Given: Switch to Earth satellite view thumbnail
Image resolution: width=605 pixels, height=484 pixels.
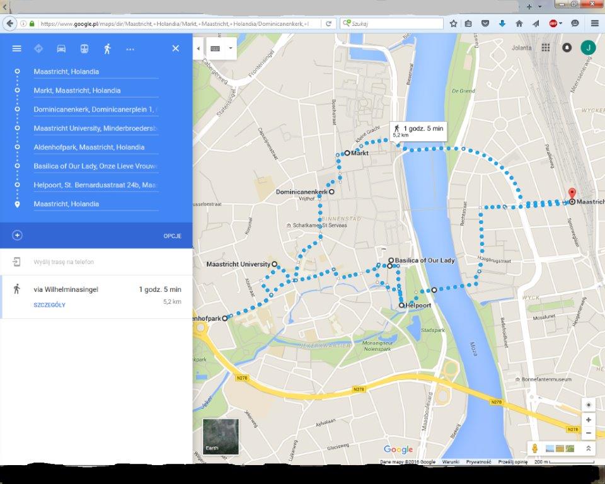Looking at the screenshot, I should click(221, 437).
